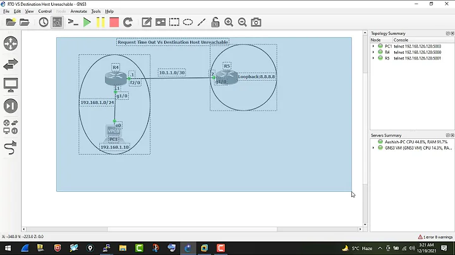Select the 192.168.1.0/24 label
455x255 pixels.
[97, 103]
